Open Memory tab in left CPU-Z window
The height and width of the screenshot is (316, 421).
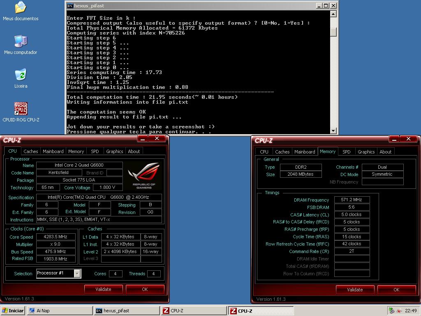pyautogui.click(x=76, y=151)
